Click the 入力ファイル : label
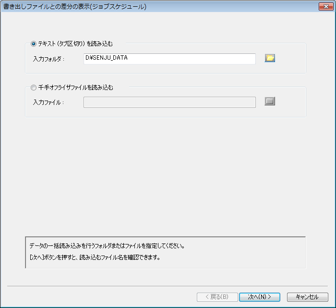Image resolution: width=336 pixels, height=308 pixels. point(48,103)
